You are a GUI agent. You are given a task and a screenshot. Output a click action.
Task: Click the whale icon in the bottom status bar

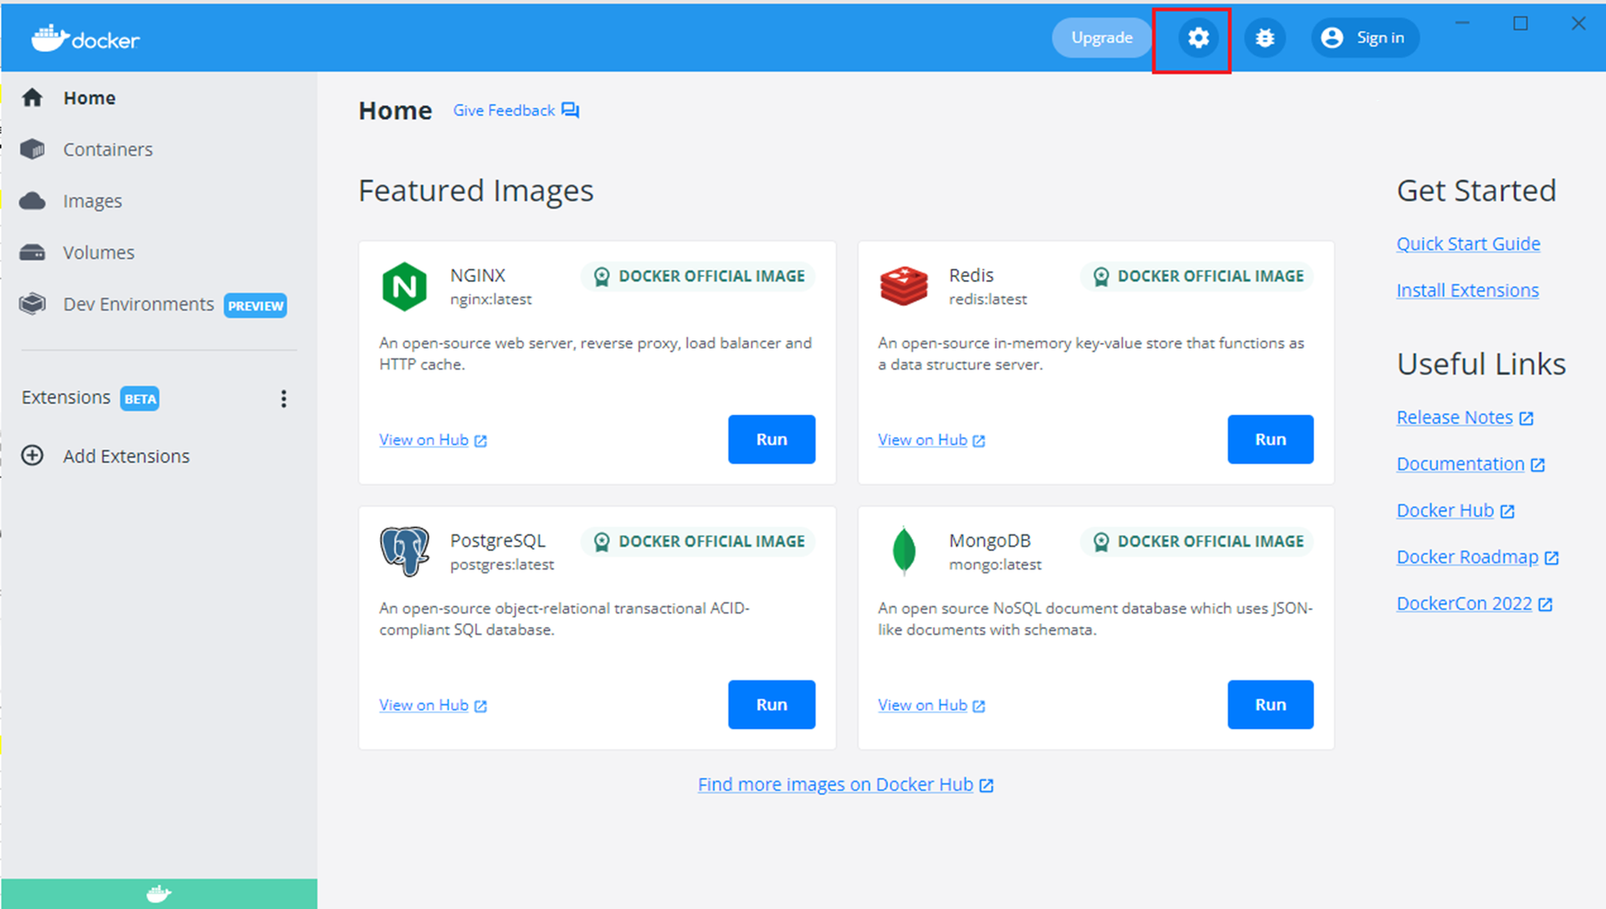pos(159,894)
